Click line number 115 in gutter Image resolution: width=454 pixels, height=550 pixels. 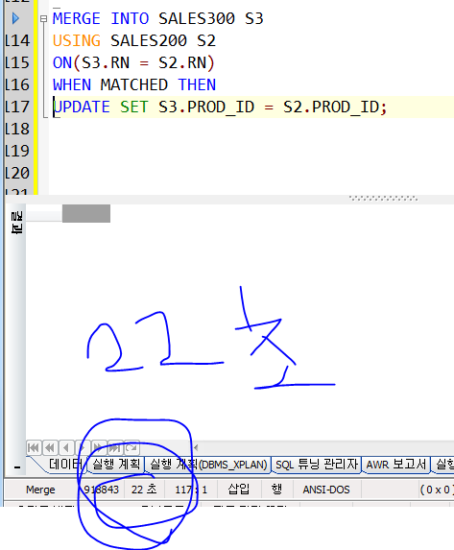pyautogui.click(x=17, y=62)
